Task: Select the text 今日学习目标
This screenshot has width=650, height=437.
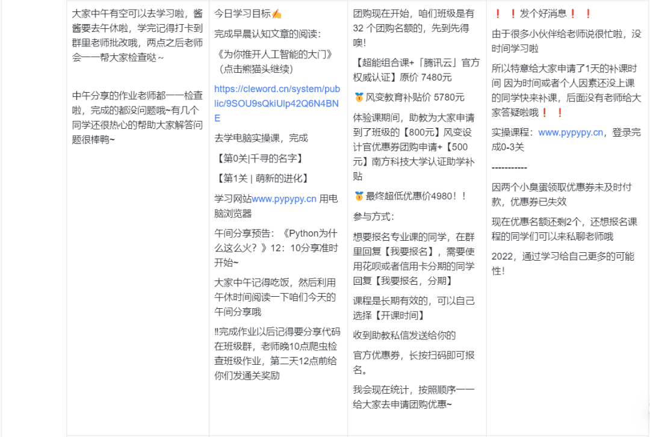Action: (243, 14)
